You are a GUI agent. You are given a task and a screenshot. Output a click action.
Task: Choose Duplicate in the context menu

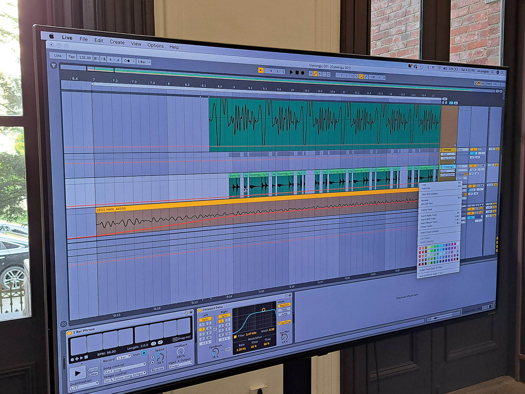click(x=426, y=188)
